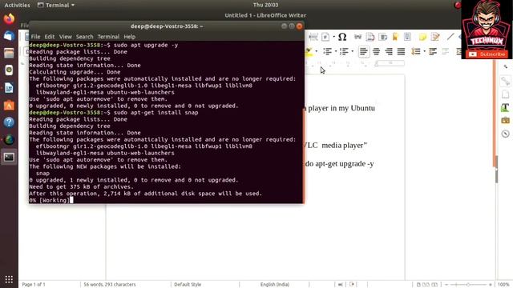Open Page sidebar deck in Writer
Viewport: 513px width, 288px height.
[506, 94]
